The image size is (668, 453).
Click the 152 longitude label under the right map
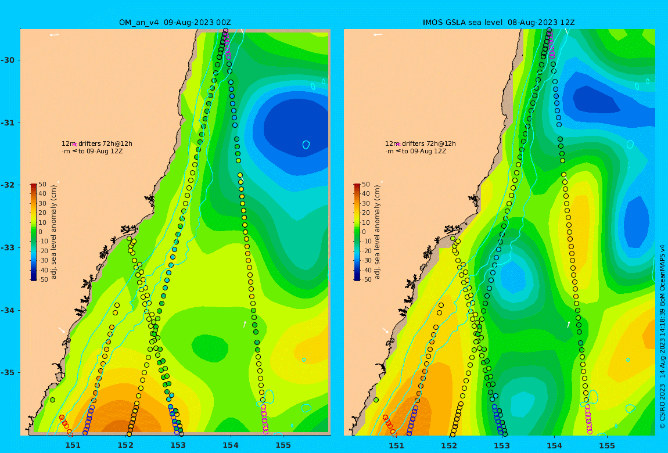(449, 445)
